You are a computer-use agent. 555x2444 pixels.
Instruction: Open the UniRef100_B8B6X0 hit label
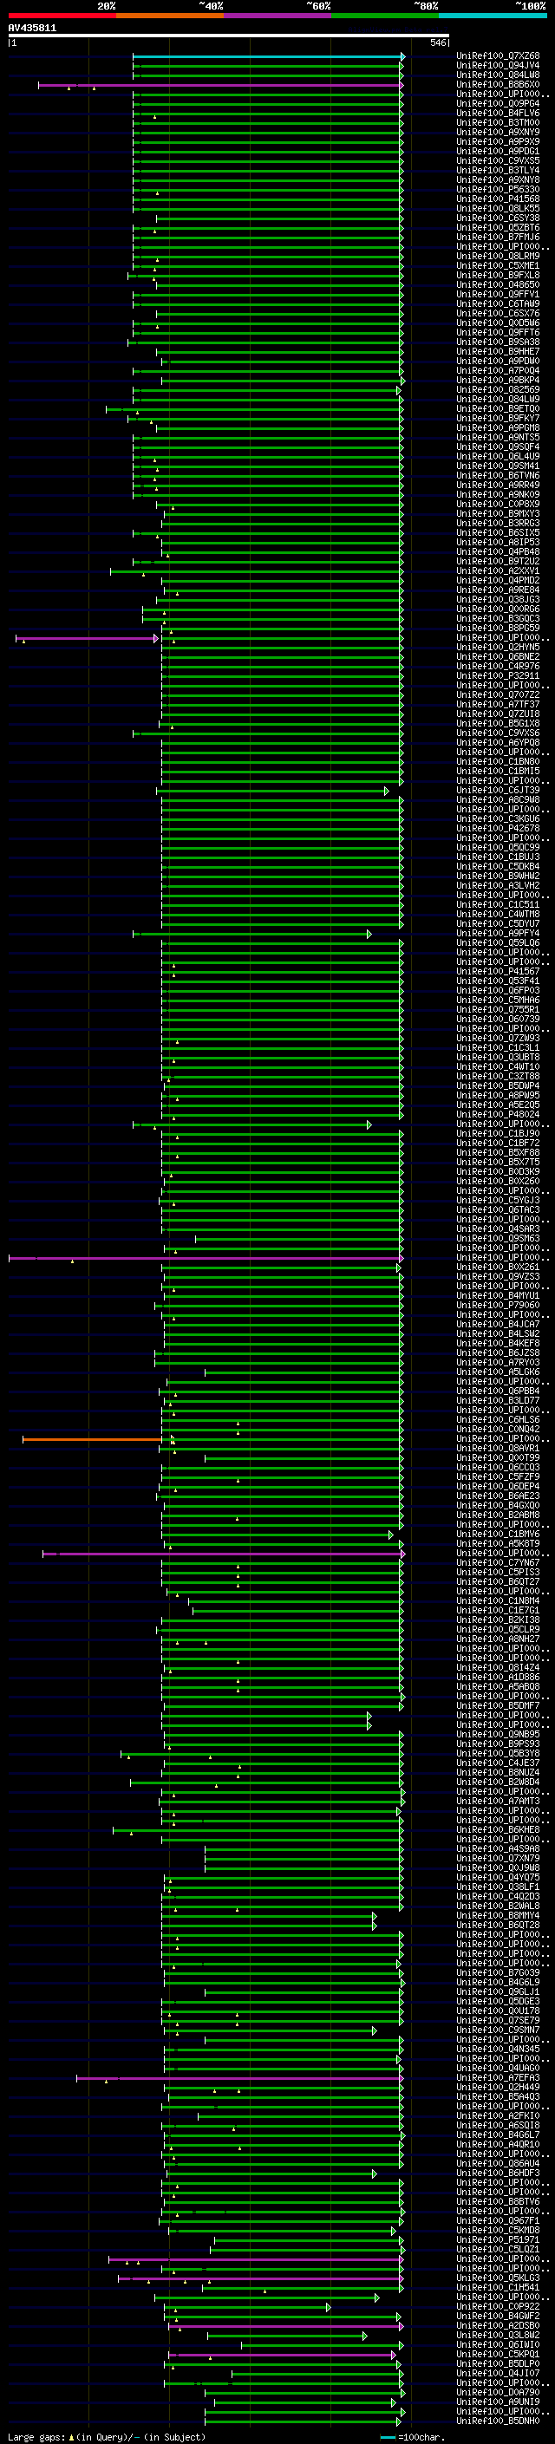498,84
